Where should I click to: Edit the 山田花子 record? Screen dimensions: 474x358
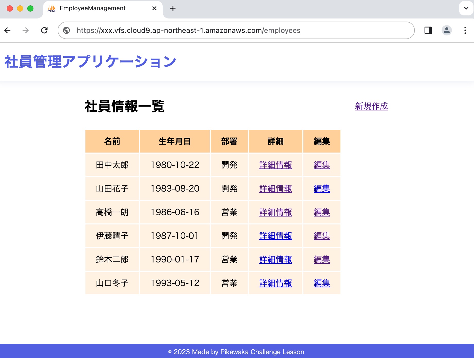[322, 189]
